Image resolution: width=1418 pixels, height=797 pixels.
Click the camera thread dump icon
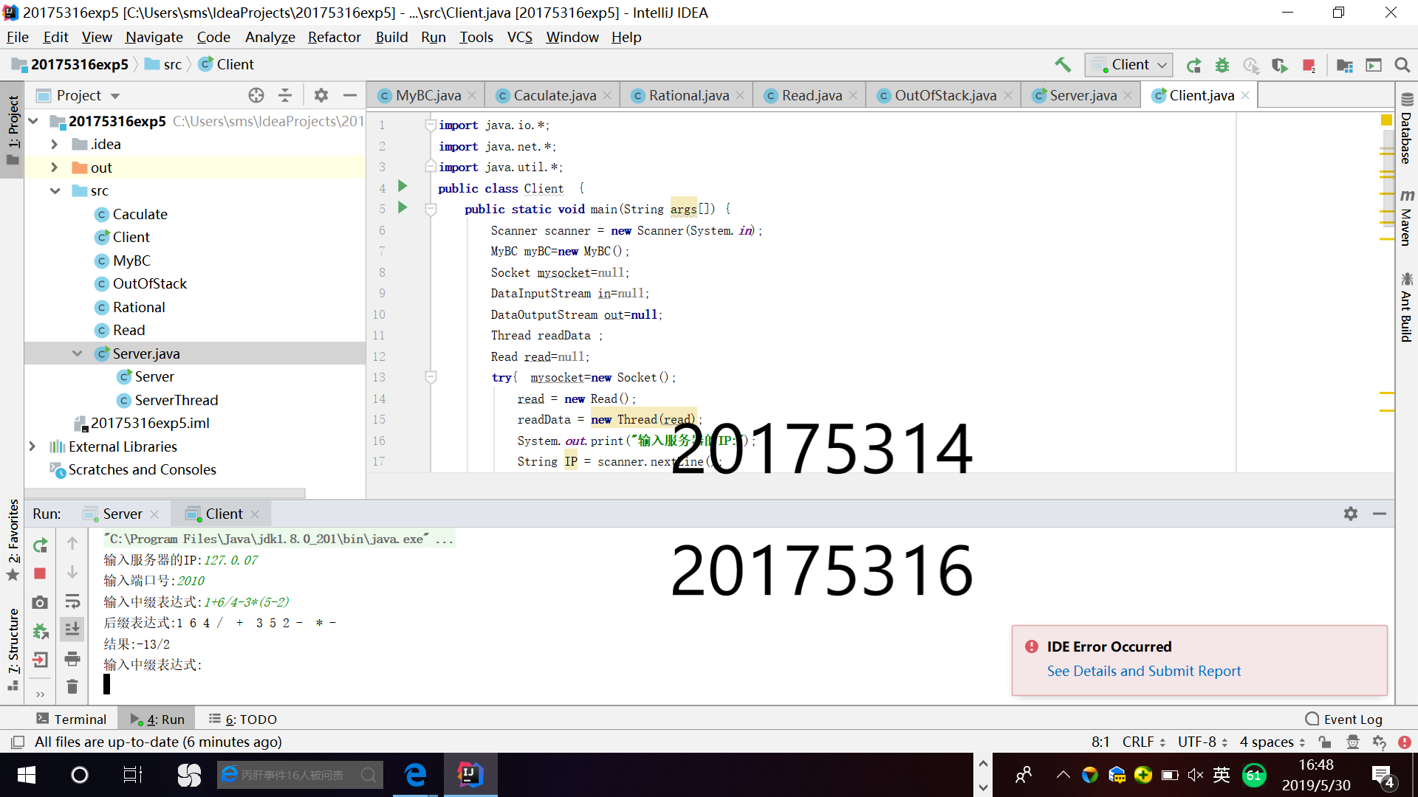coord(41,602)
